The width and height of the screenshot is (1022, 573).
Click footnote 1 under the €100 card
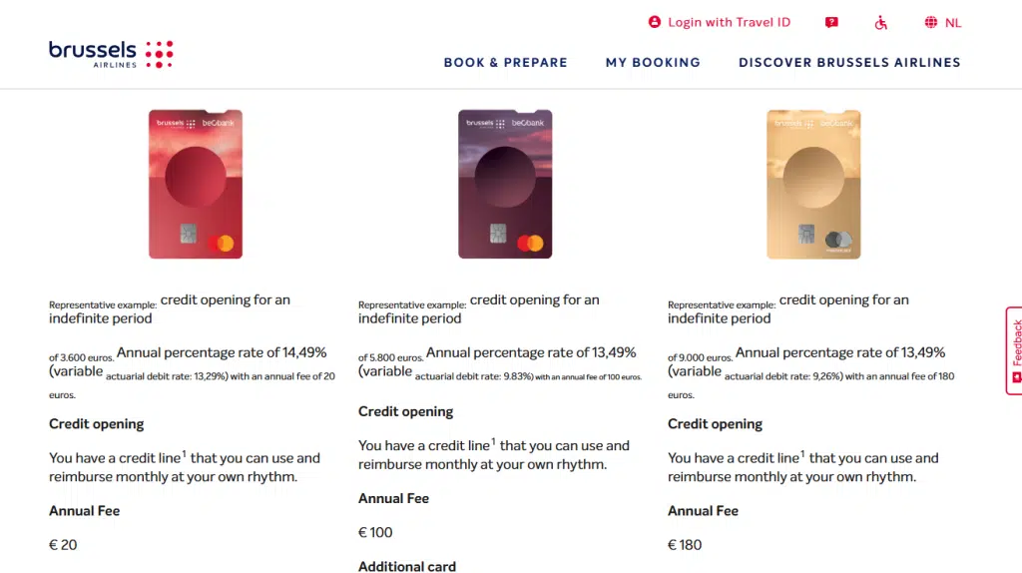click(x=493, y=441)
